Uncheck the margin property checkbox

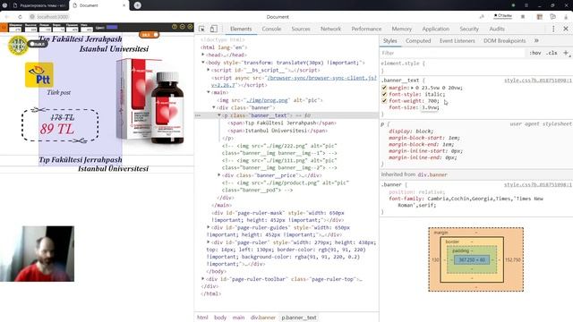click(x=384, y=88)
